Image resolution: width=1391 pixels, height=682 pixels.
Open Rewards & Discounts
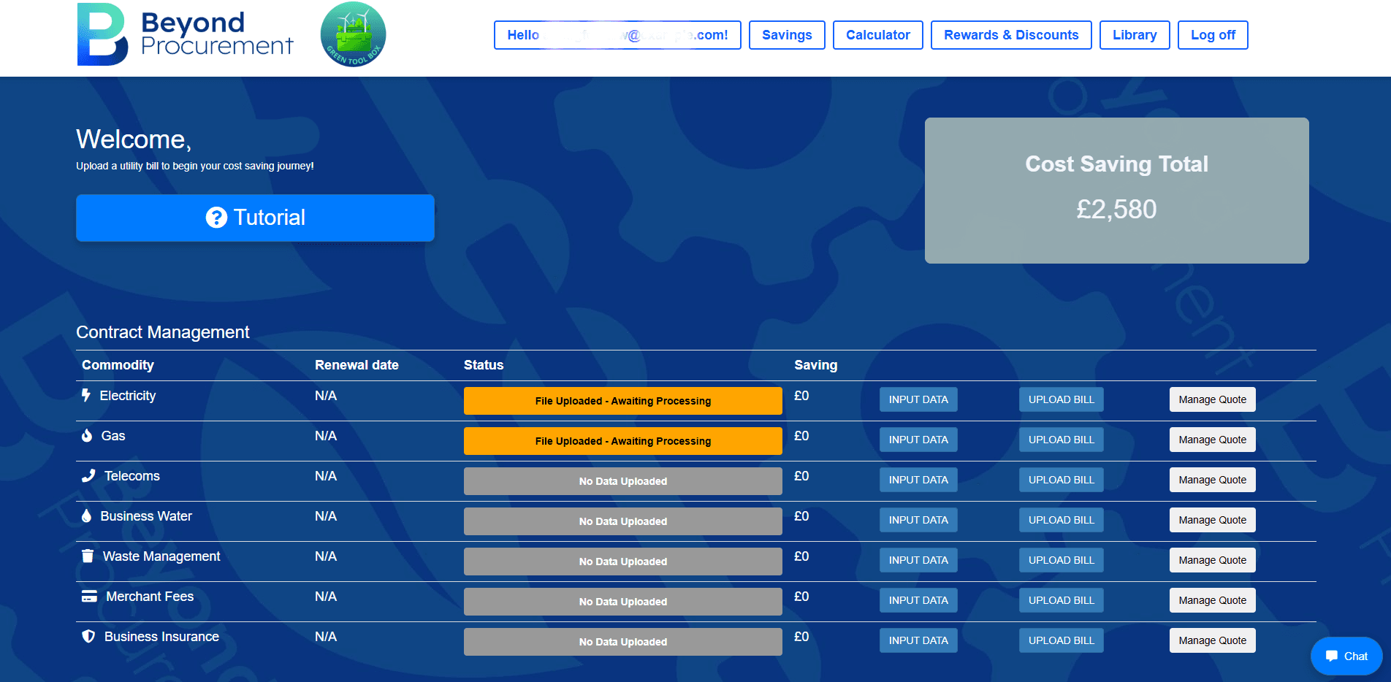1011,34
